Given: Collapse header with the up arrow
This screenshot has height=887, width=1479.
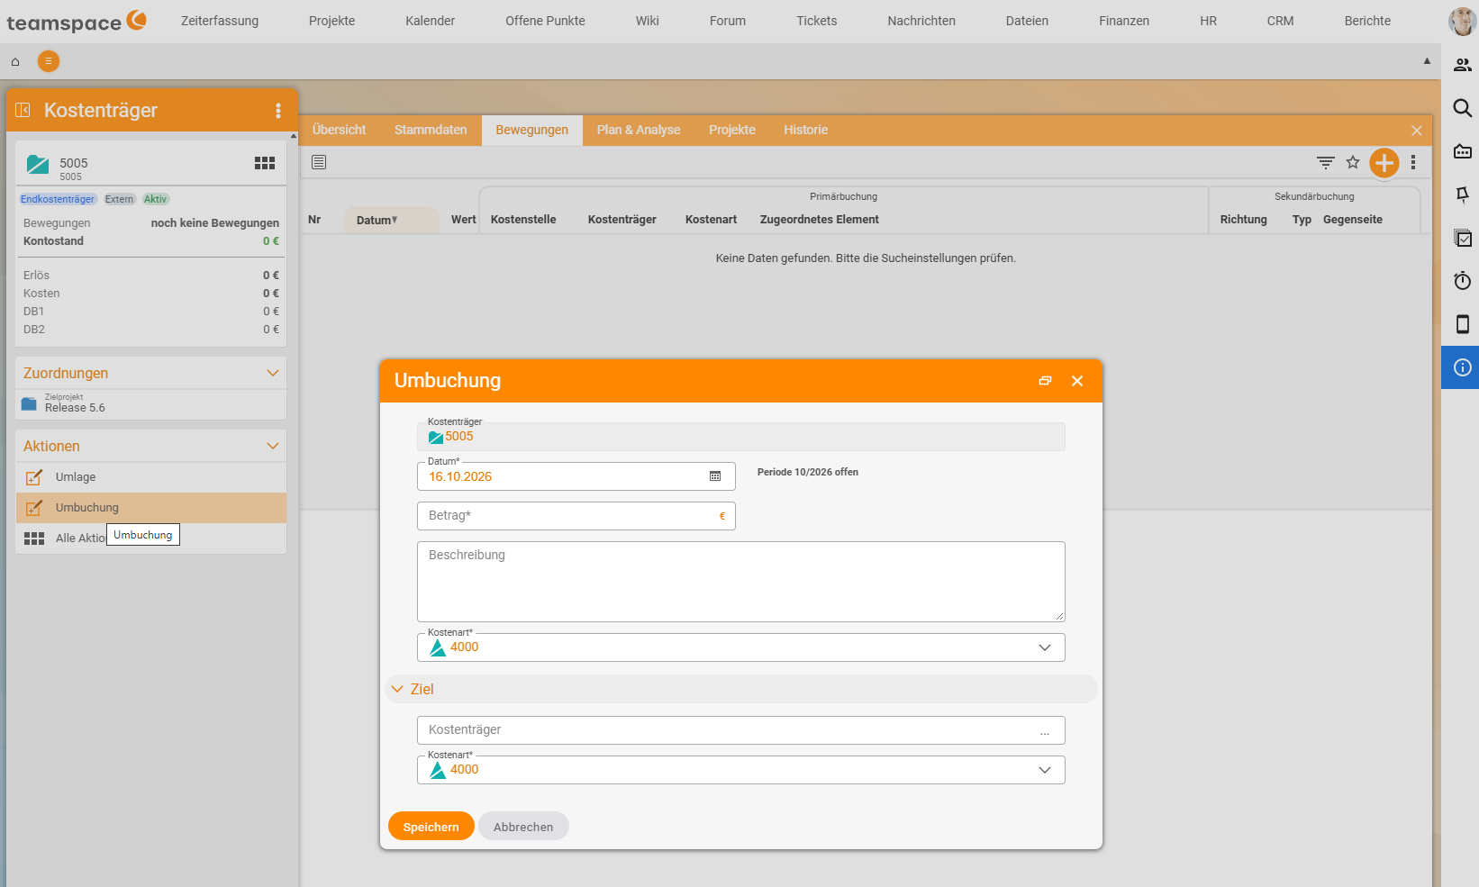Looking at the screenshot, I should point(1427,61).
